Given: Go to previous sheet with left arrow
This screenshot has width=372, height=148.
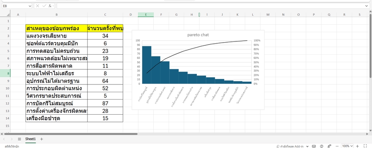Looking at the screenshot, I should pyautogui.click(x=4, y=139).
